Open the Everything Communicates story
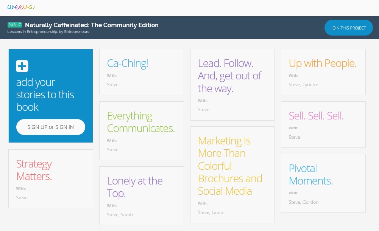Viewport: 379px width, 231px height. [141, 122]
